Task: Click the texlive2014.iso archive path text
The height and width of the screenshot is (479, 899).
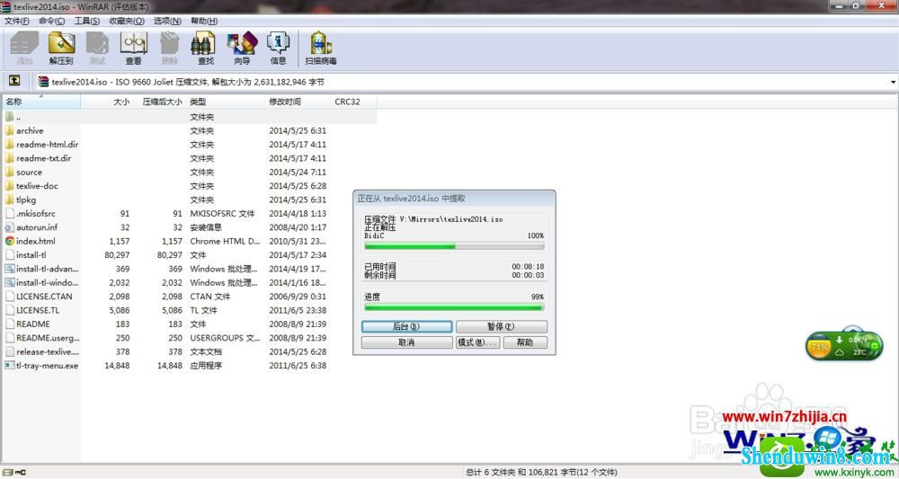Action: point(188,82)
